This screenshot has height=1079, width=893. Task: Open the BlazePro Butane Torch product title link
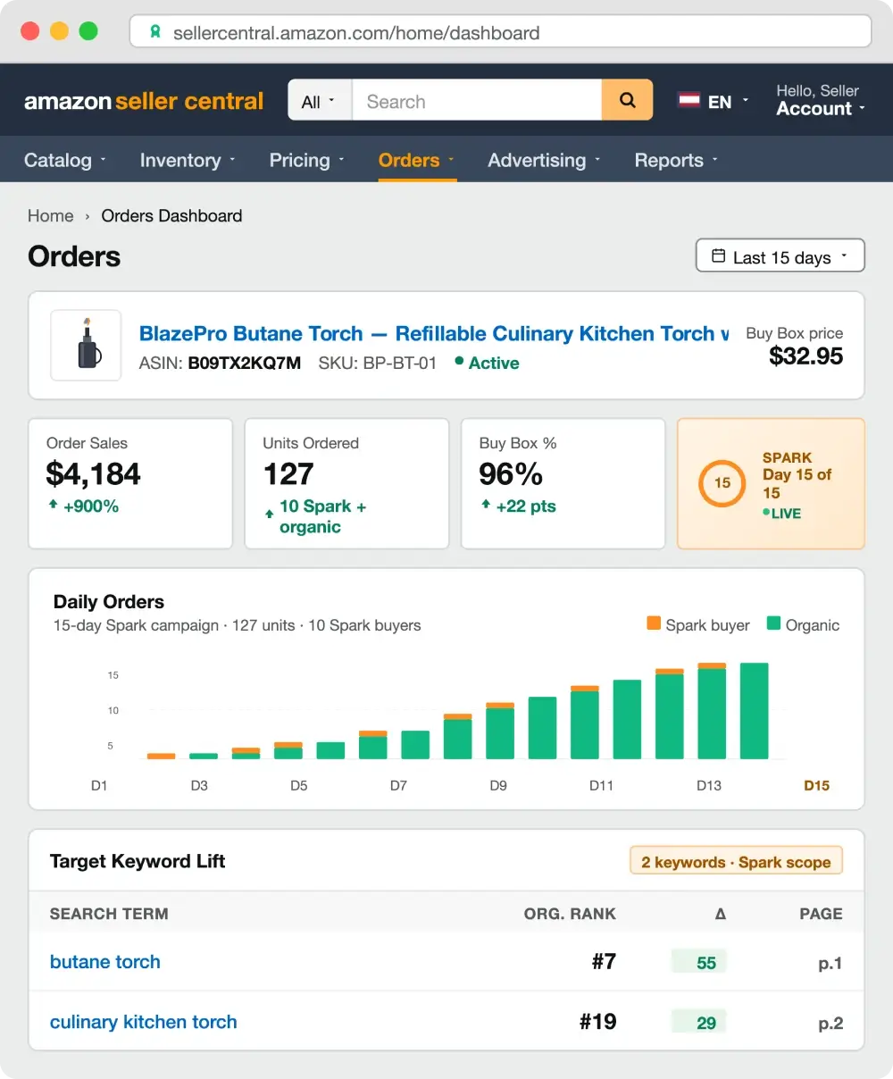(434, 333)
